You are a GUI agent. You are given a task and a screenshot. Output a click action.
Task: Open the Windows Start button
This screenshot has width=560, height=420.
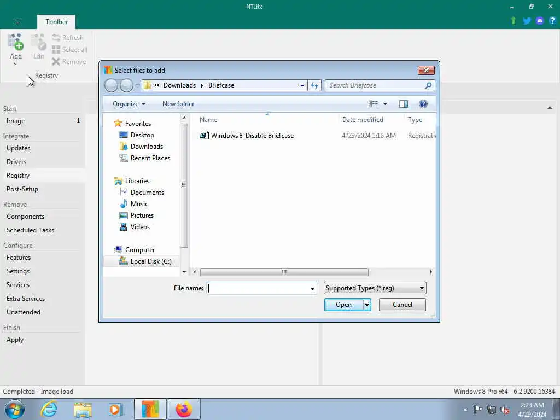pos(15,409)
